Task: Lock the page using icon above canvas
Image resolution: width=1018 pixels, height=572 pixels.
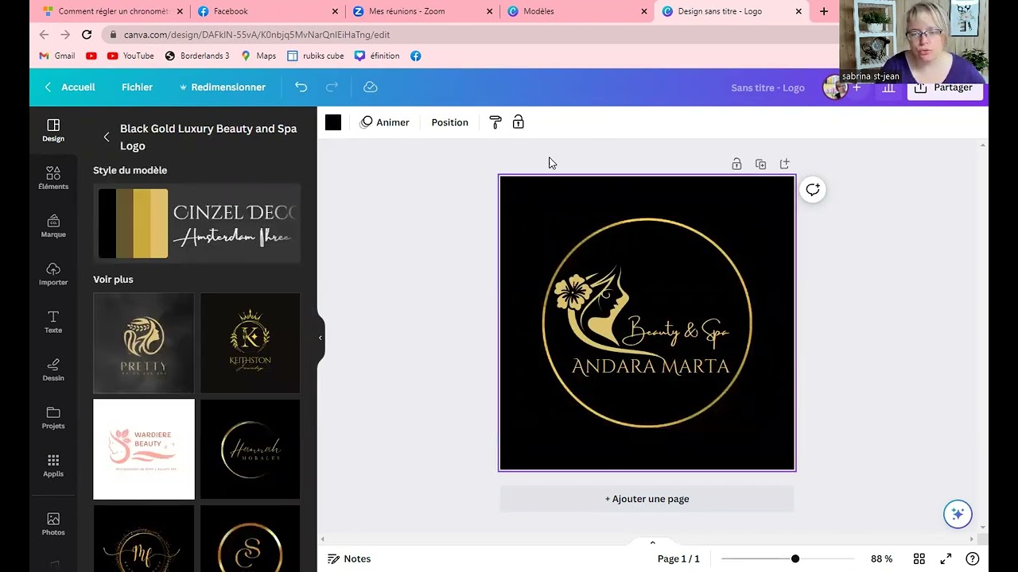Action: 736,164
